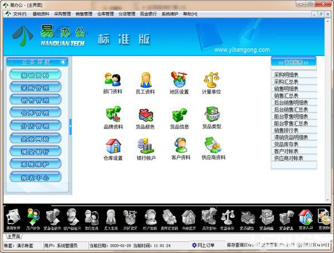The image size is (334, 253).
Task: Select 基础资料 button in navigation sidebar
Action: tap(36, 75)
